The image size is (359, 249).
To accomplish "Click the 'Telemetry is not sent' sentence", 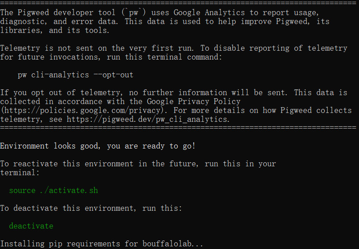I will click(x=97, y=48).
